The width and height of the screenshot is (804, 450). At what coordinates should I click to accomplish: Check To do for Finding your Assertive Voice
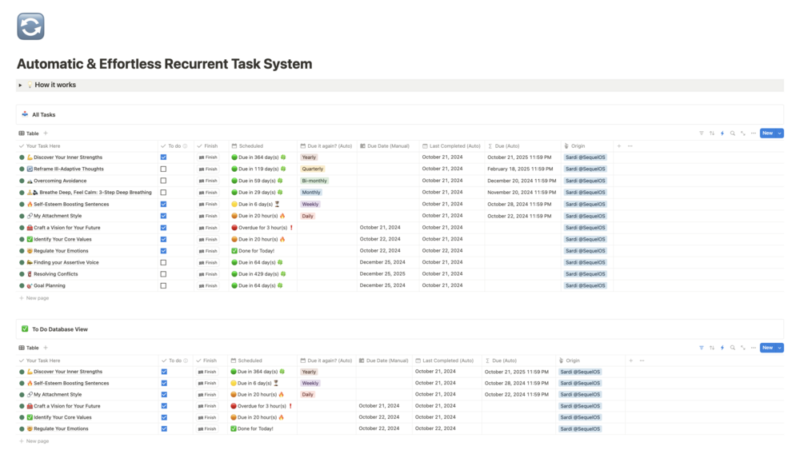coord(163,262)
